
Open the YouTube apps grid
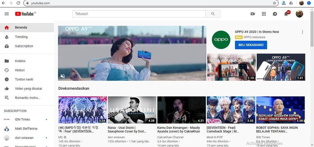coord(264,14)
